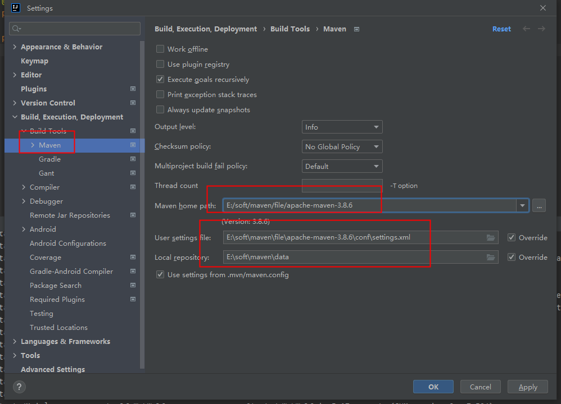561x404 pixels.
Task: Click the project-level icon beside Remote Jar Repositories
Action: [133, 215]
